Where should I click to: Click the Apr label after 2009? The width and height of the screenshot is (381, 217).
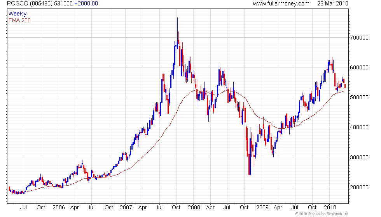coord(278,208)
